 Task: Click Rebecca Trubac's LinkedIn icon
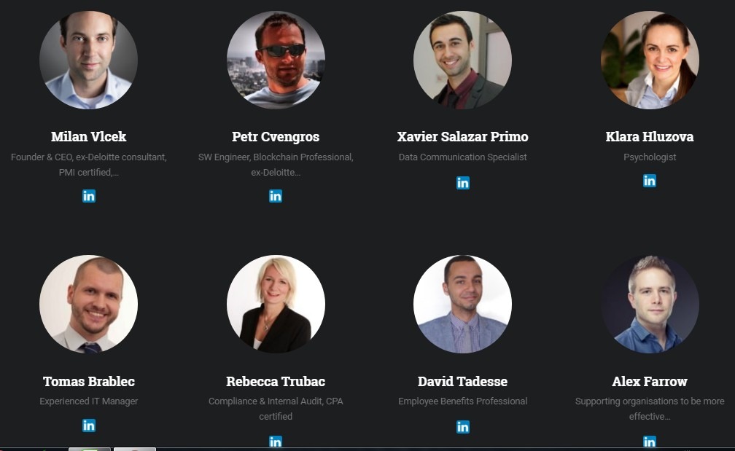pyautogui.click(x=276, y=442)
